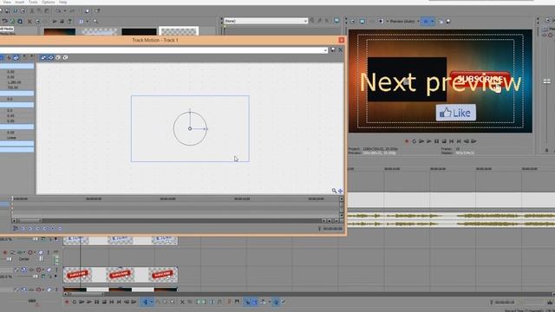Image resolution: width=555 pixels, height=312 pixels.
Task: Open the Insert menu
Action: (x=19, y=2)
